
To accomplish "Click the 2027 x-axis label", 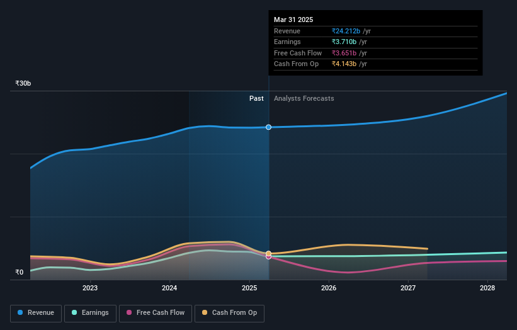I will pos(408,288).
